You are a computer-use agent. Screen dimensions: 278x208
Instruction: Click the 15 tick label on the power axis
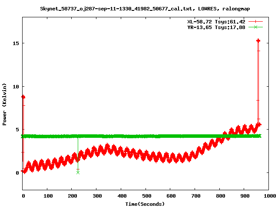(x=16, y=43)
